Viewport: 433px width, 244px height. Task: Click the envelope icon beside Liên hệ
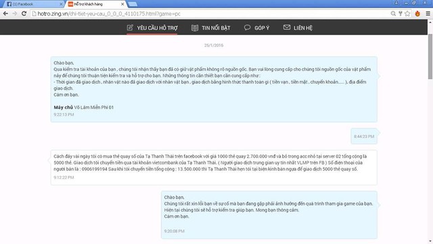287,27
